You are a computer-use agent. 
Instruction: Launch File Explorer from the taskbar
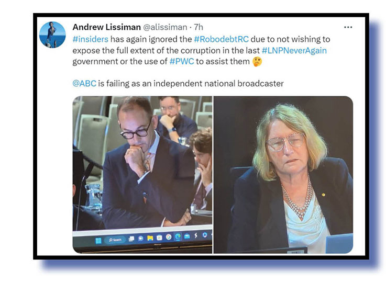[x=150, y=238]
